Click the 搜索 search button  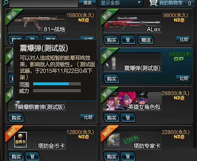click(x=87, y=3)
